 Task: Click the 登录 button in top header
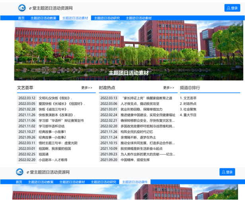232,8
